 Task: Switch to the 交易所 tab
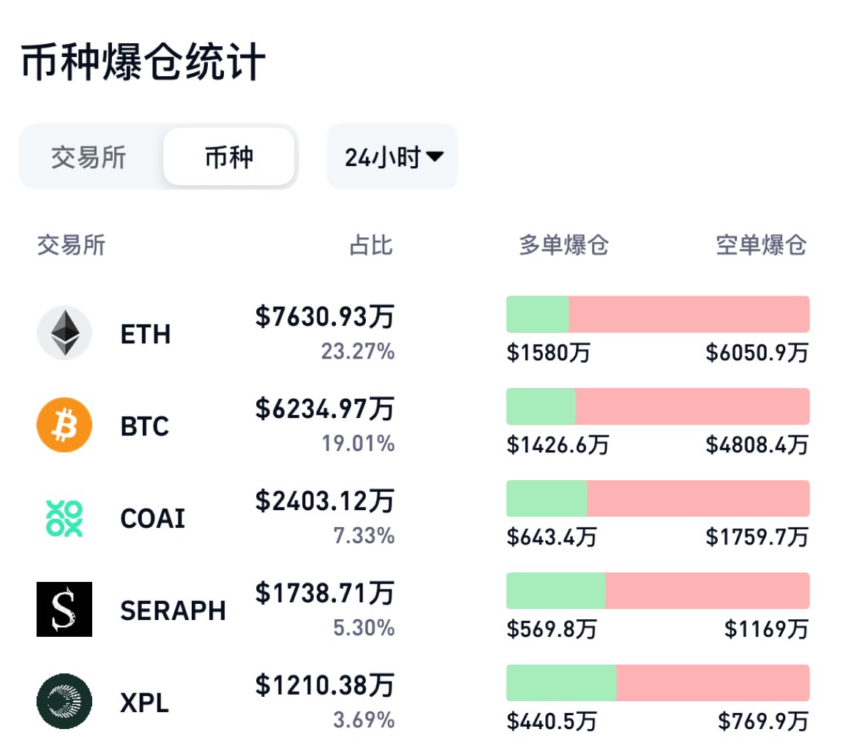pyautogui.click(x=89, y=157)
